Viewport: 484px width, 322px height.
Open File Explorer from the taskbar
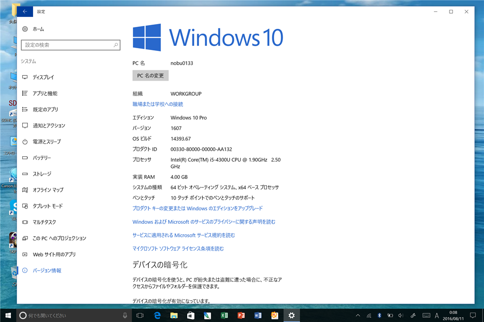tap(174, 315)
